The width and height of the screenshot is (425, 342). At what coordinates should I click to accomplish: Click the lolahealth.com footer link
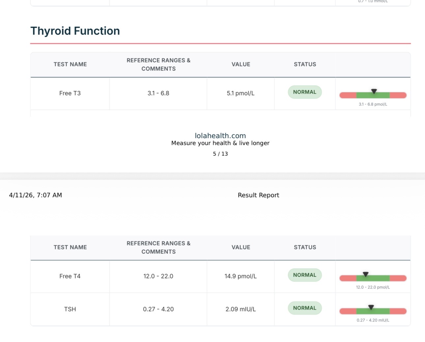pos(220,136)
